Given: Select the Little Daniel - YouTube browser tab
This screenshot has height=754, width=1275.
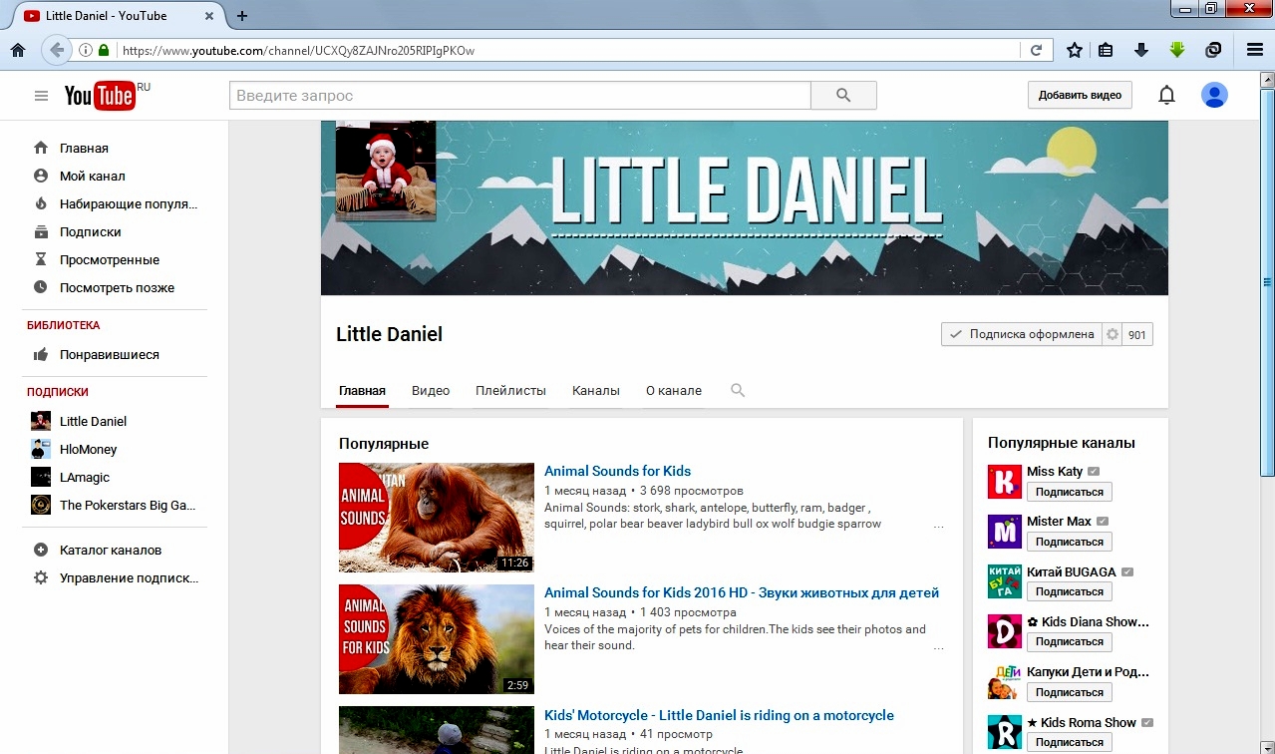Looking at the screenshot, I should click(x=117, y=16).
